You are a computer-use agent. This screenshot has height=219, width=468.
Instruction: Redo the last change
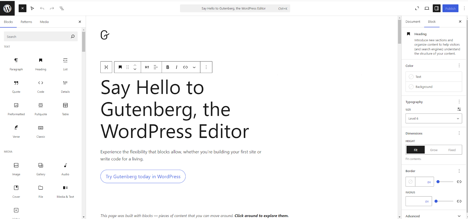tap(52, 8)
